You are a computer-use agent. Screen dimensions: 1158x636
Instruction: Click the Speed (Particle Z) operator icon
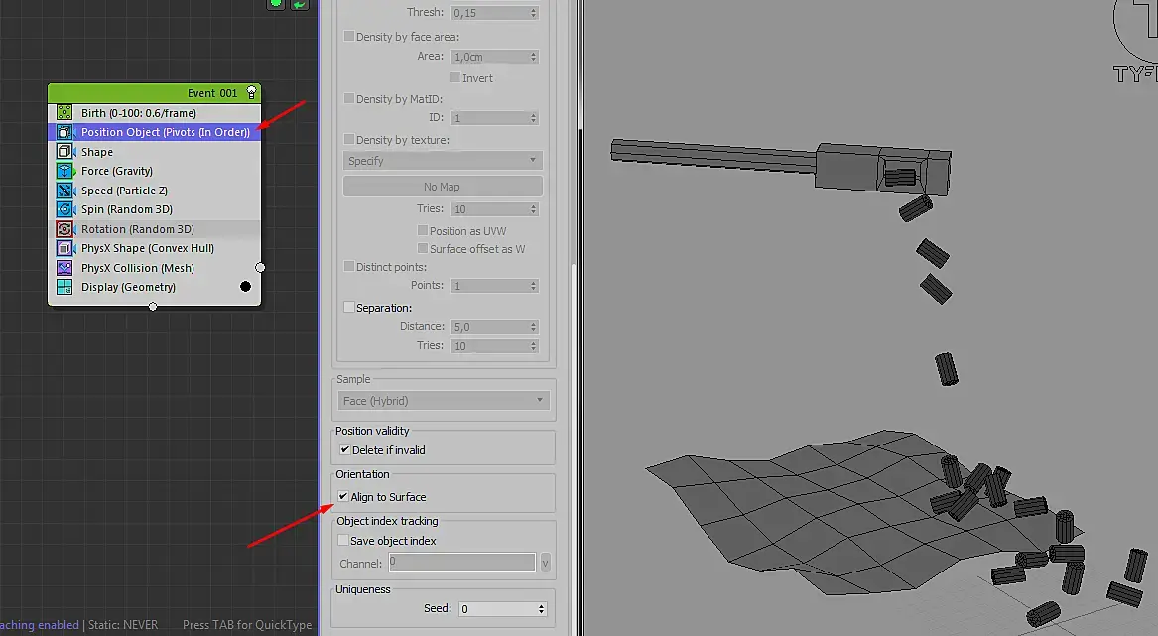coord(64,190)
